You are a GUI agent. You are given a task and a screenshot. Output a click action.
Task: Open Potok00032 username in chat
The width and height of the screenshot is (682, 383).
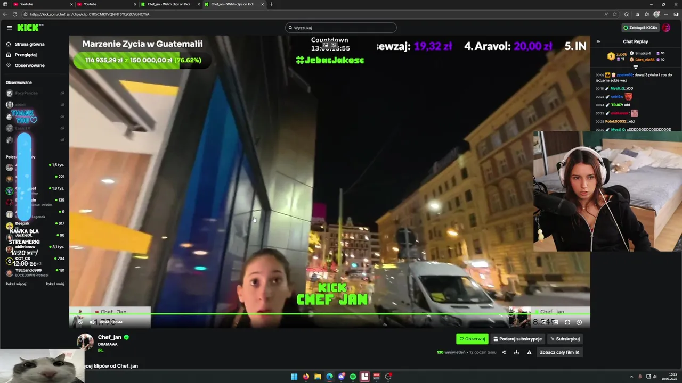[x=616, y=121]
